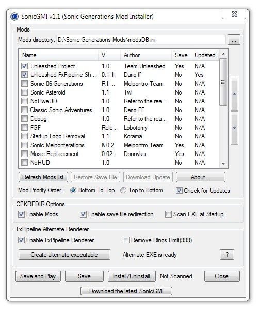Enable the Sonic Asteroid mod
258x310 pixels.
click(24, 92)
